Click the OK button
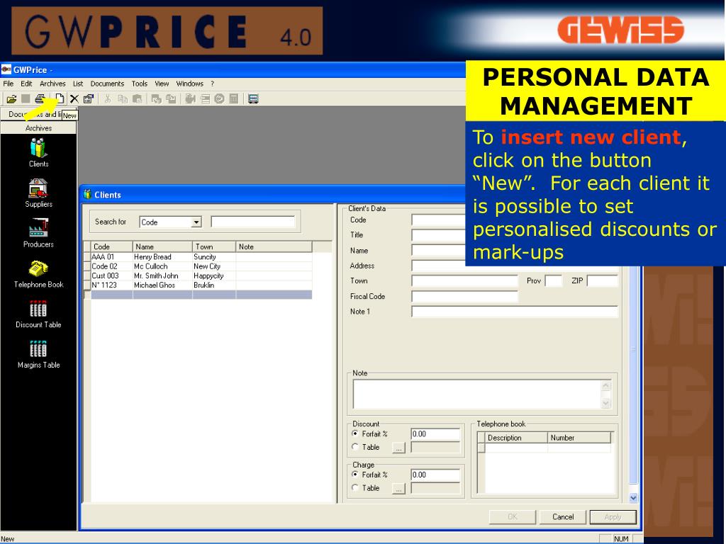The width and height of the screenshot is (726, 544). [x=513, y=517]
